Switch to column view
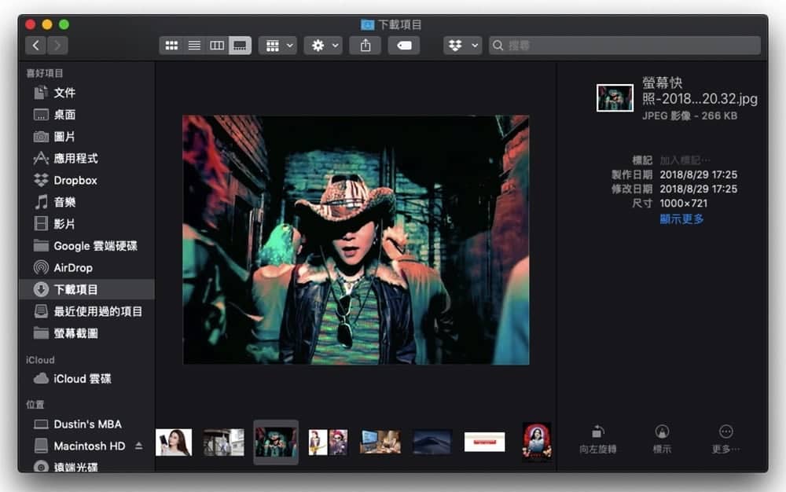The image size is (786, 492). click(x=217, y=46)
